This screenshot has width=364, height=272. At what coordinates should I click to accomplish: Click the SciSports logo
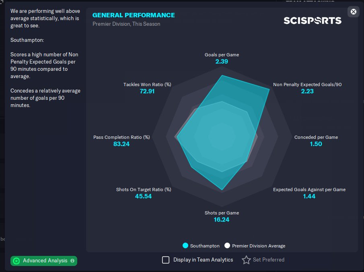313,21
